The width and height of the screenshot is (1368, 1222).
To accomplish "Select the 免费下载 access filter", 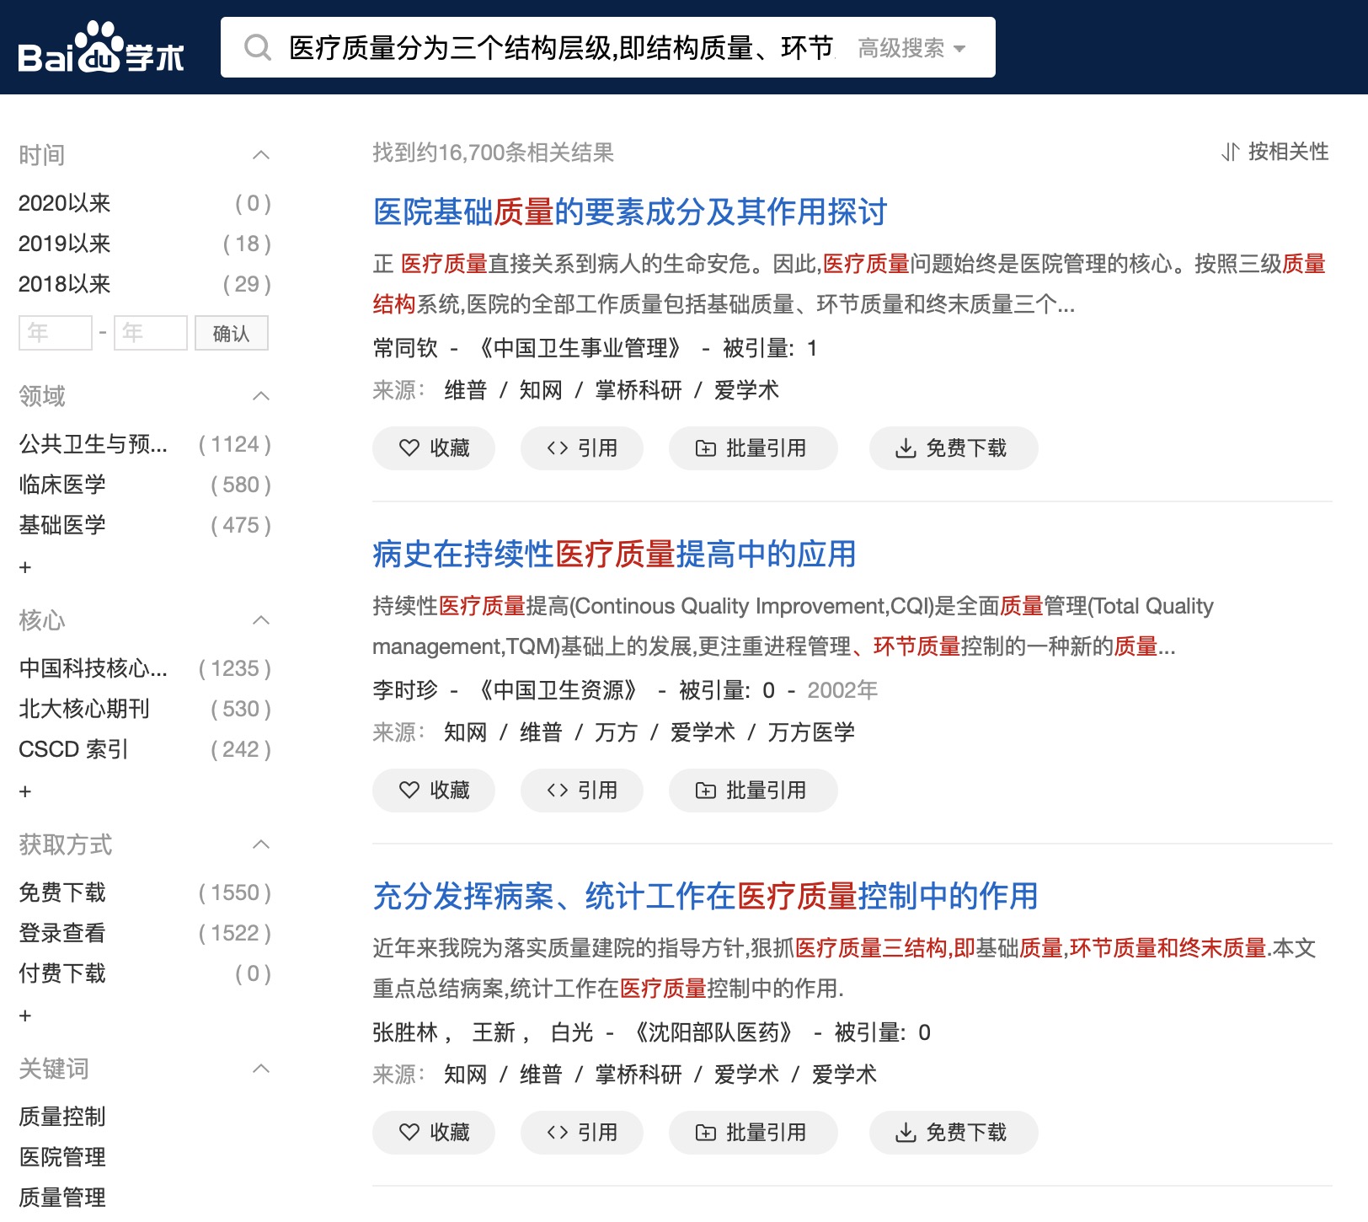I will click(x=62, y=892).
